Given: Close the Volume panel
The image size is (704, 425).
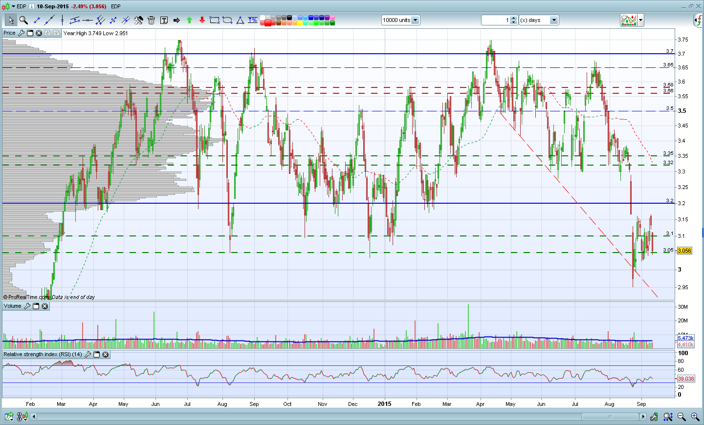Looking at the screenshot, I should point(44,306).
